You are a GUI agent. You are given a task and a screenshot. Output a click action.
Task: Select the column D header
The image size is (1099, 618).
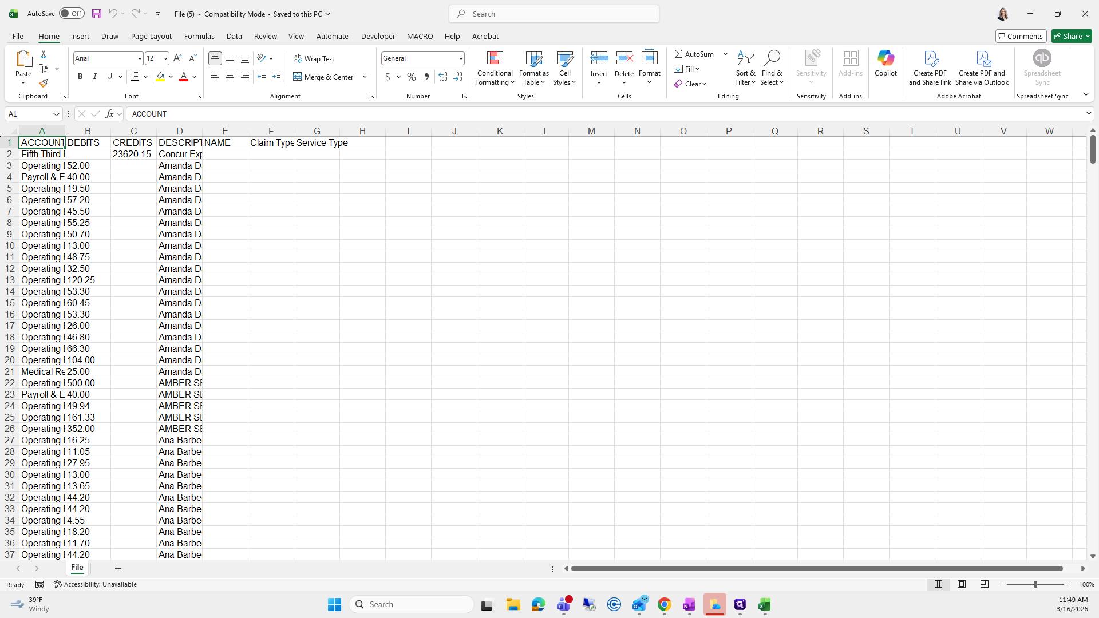[179, 131]
